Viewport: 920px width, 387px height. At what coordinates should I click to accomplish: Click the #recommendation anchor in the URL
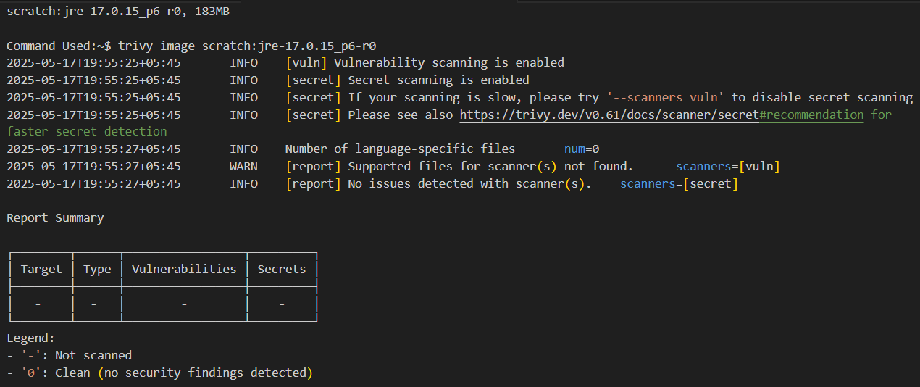pyautogui.click(x=812, y=115)
